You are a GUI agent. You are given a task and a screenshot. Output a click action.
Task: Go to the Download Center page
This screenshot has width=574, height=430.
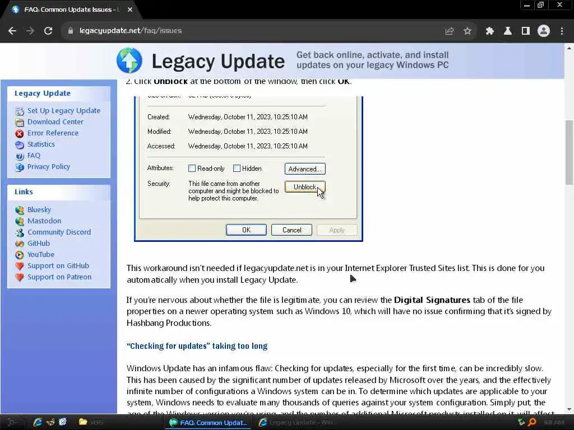(55, 121)
